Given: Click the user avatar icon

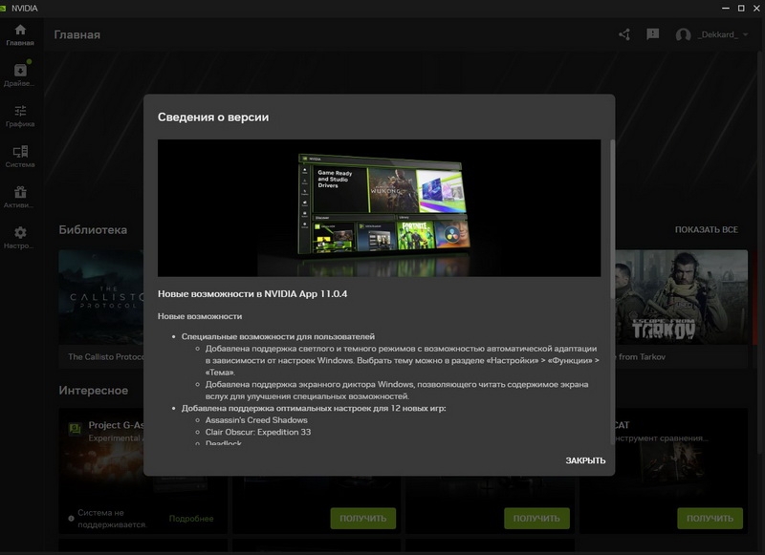Looking at the screenshot, I should click(683, 35).
